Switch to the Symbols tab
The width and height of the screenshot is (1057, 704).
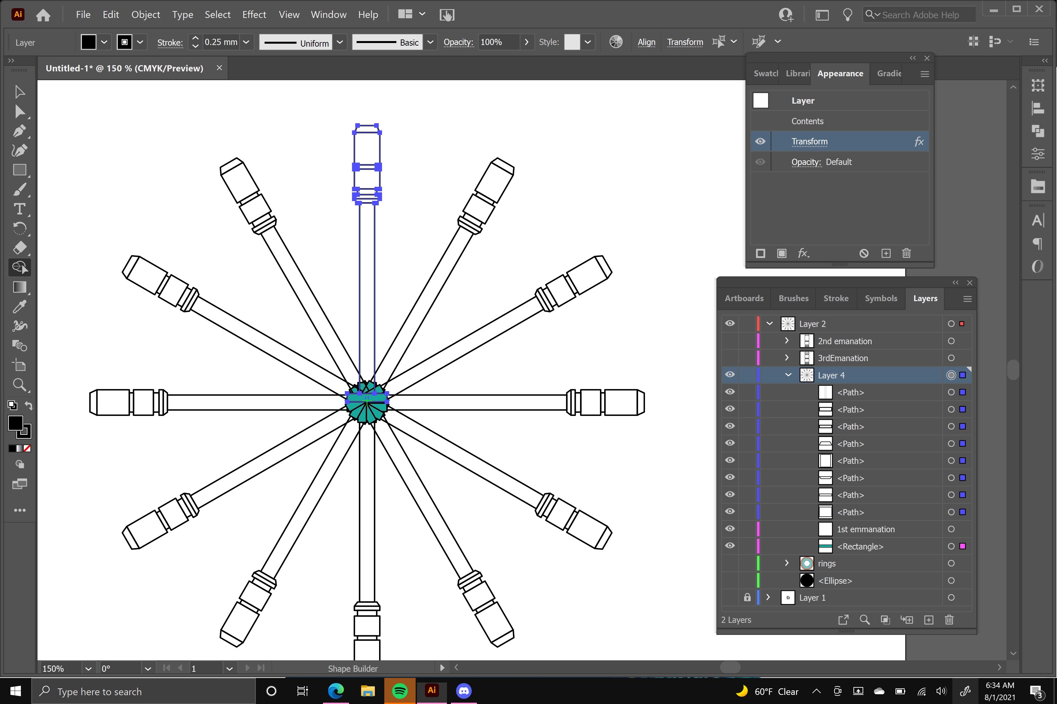click(881, 299)
